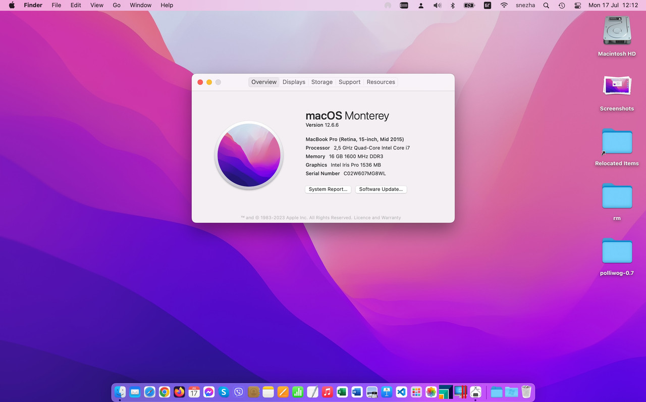This screenshot has height=402, width=646.
Task: Open the Help menu
Action: pyautogui.click(x=167, y=5)
